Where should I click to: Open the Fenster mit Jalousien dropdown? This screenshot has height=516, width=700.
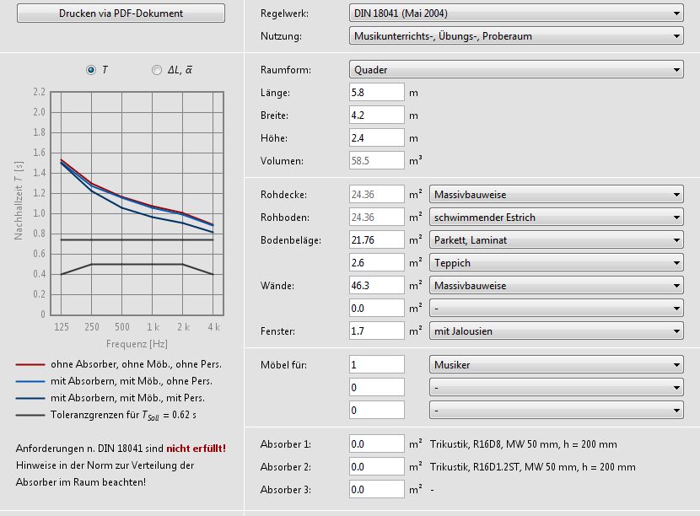pos(557,331)
